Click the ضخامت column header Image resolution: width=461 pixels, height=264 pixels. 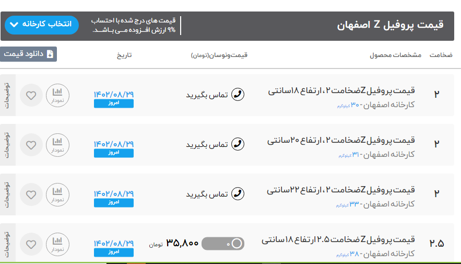pos(441,55)
